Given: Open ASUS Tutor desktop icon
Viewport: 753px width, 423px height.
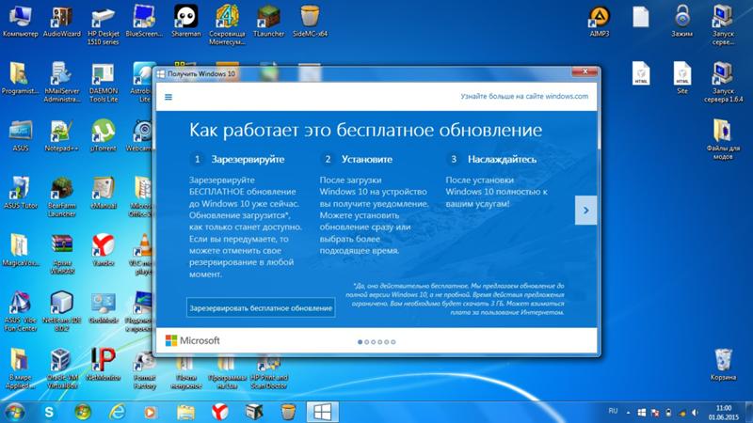Looking at the screenshot, I should pos(20,193).
